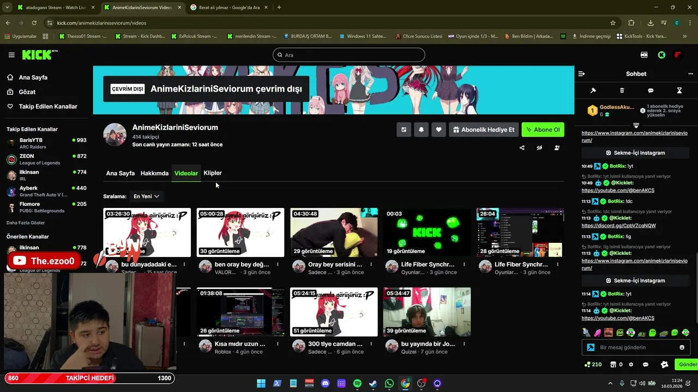Click the speech bubble icon in chat toolbar
Screen dimensions: 698x392
pos(651,90)
